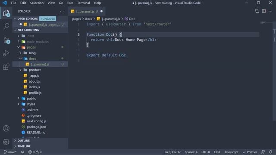This screenshot has height=155, width=276.
Task: Open Explorer views and more actions ellipsis
Action: [62, 11]
